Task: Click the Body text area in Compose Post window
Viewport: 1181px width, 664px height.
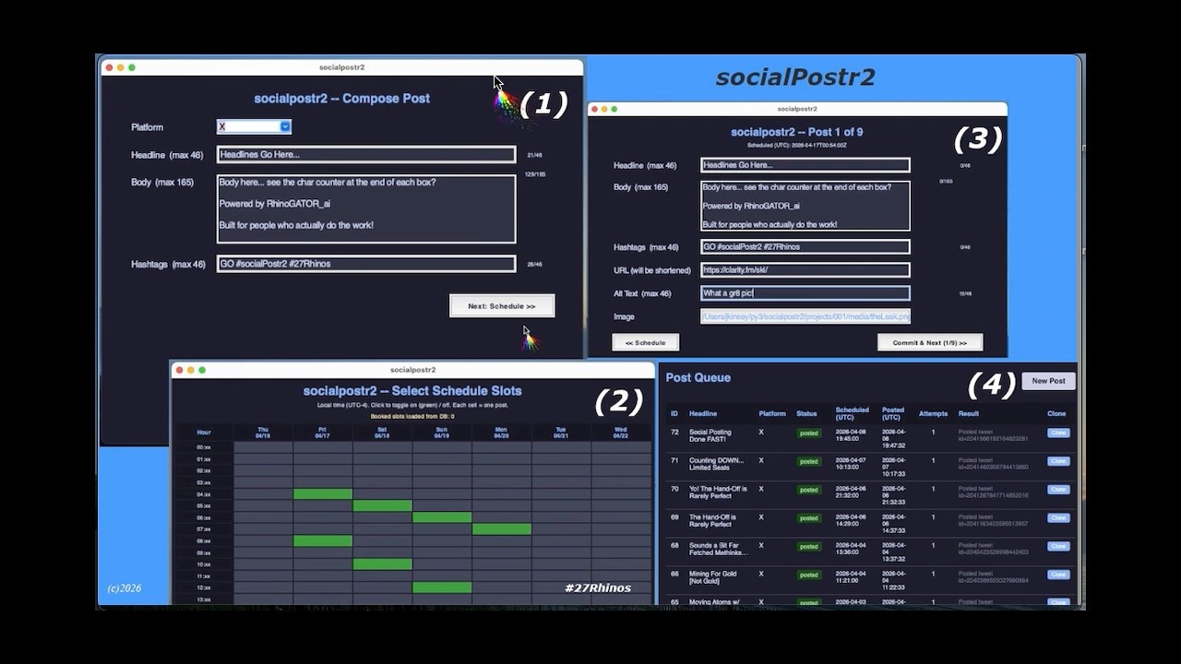Action: [366, 208]
